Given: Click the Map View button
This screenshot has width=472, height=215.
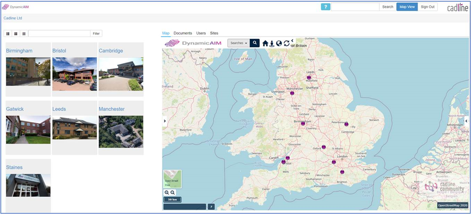Looking at the screenshot, I should pos(407,7).
